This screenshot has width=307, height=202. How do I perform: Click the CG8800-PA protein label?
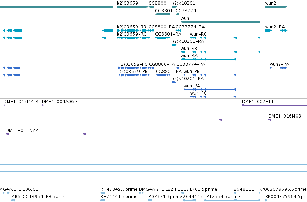click(162, 64)
